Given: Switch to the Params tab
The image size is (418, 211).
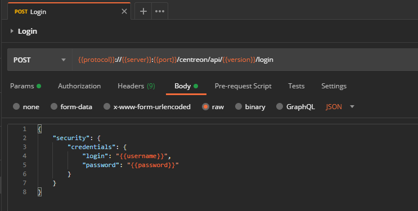Looking at the screenshot, I should click(x=25, y=86).
